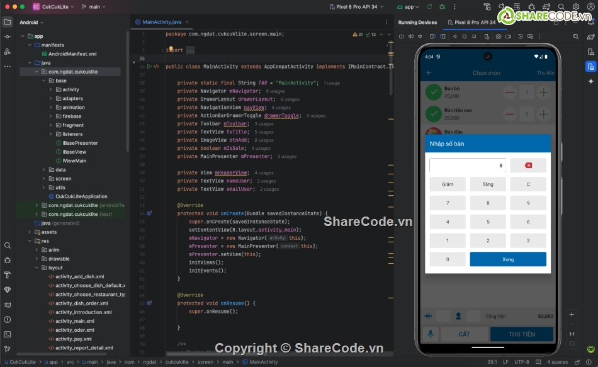
Task: Open the account profile icon
Action: click(x=590, y=7)
